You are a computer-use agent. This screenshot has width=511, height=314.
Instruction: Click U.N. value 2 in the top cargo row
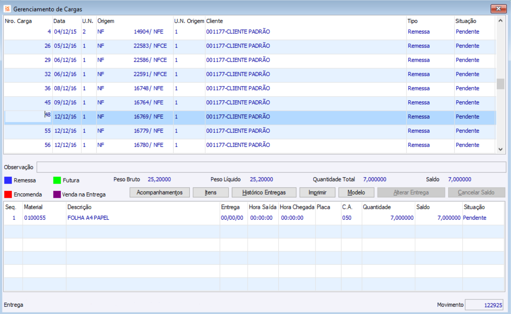(84, 32)
